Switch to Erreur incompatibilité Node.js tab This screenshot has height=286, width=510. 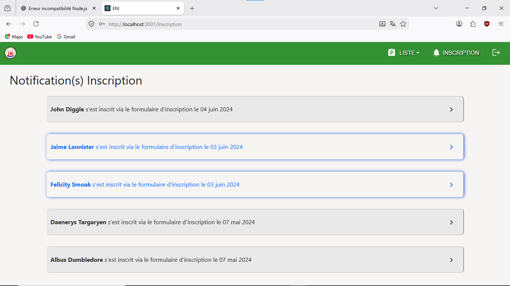click(58, 8)
